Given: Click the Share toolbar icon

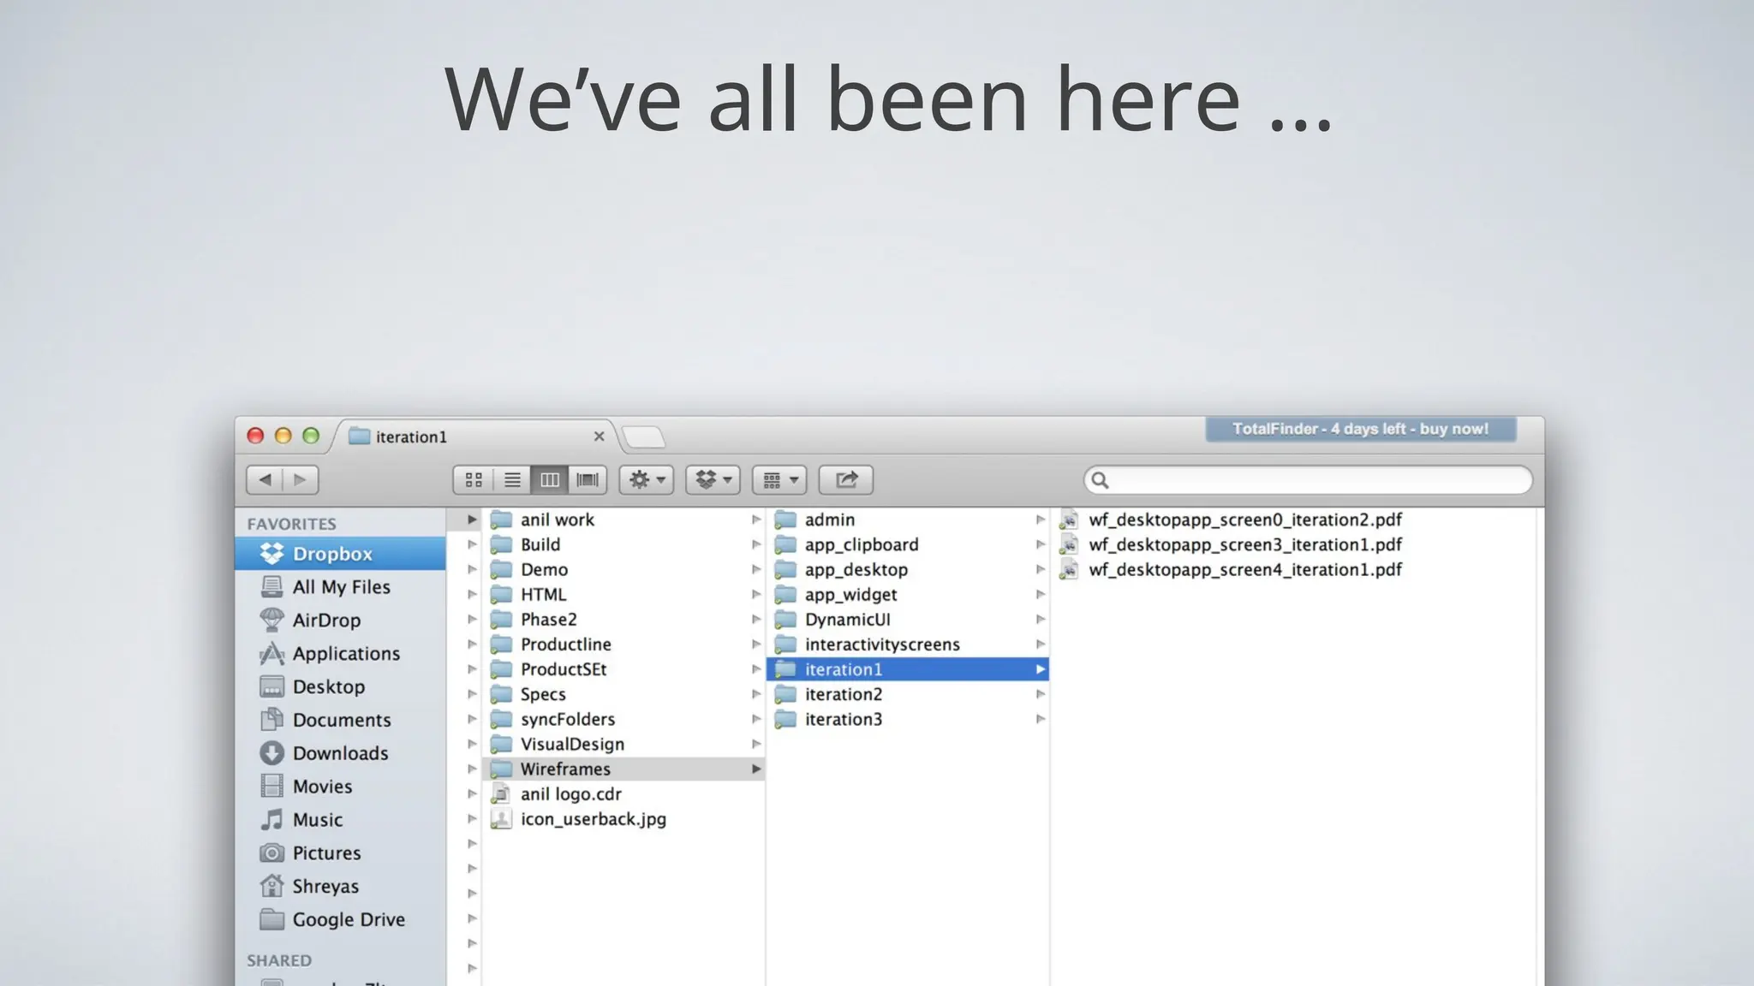Looking at the screenshot, I should click(846, 480).
